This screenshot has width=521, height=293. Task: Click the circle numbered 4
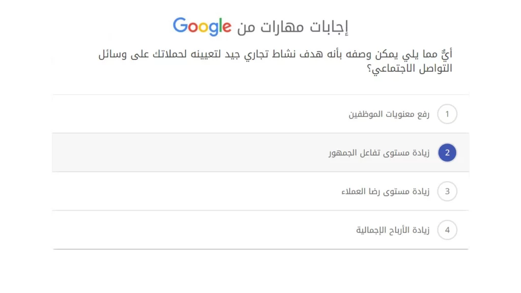tap(447, 230)
